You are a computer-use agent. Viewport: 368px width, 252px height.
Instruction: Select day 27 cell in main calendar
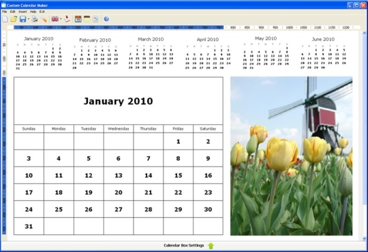pyautogui.click(x=119, y=209)
